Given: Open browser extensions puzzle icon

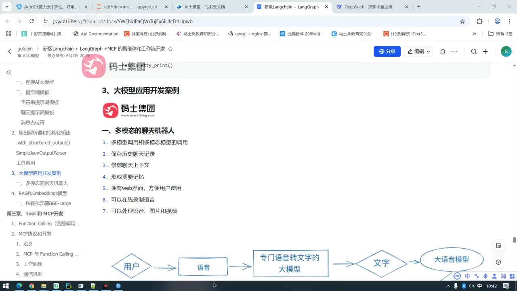Looking at the screenshot, I should [x=479, y=21].
